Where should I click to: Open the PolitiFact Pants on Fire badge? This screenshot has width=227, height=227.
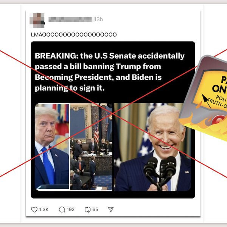(x=203, y=98)
